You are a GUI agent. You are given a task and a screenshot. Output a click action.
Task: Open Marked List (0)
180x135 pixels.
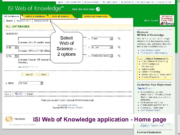[41, 21]
